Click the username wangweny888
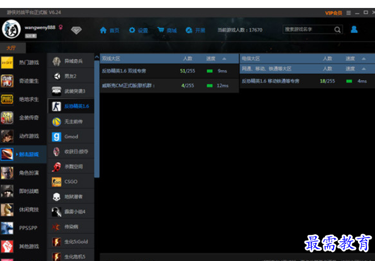The width and height of the screenshot is (375, 261). coord(40,27)
